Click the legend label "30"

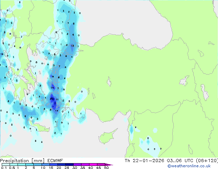[75, 168]
